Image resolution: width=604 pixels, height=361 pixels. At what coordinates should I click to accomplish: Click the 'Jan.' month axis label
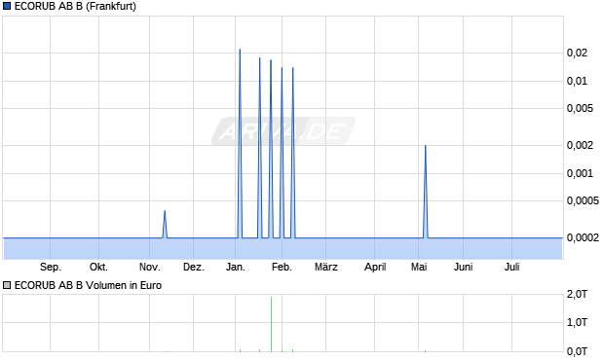(x=236, y=267)
